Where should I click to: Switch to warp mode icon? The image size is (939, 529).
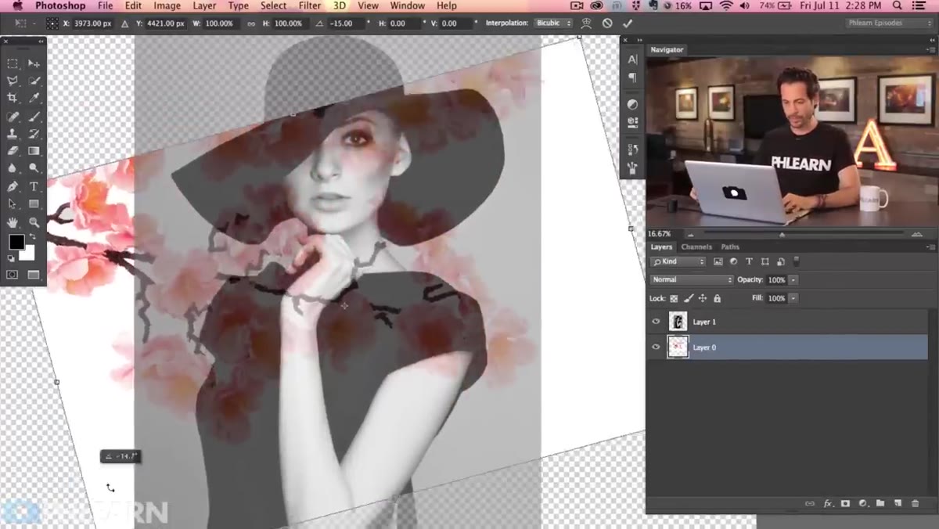(586, 23)
